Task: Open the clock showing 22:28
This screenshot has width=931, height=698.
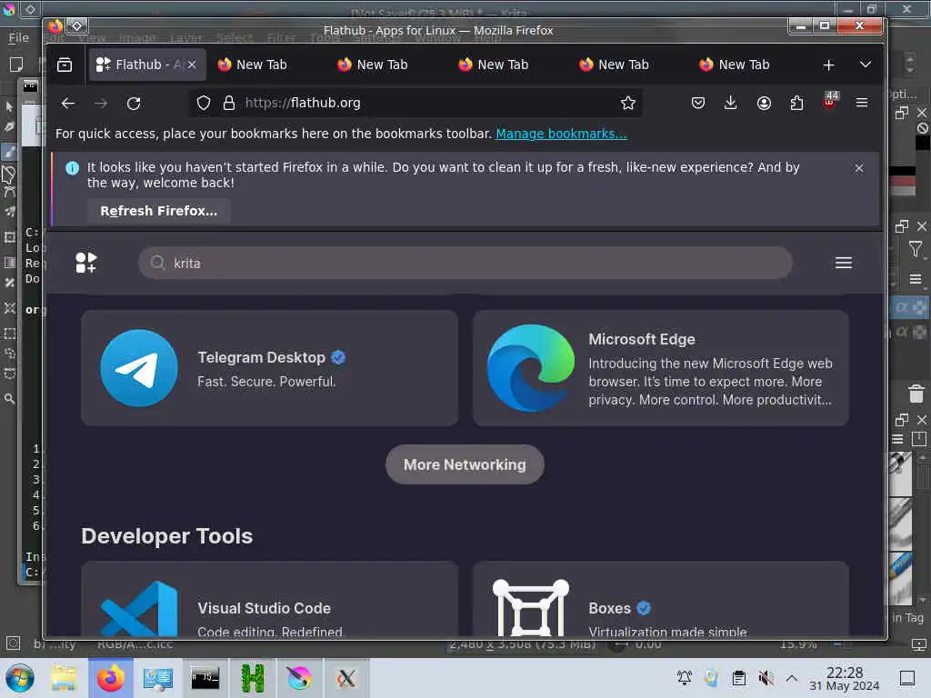Action: pyautogui.click(x=845, y=678)
